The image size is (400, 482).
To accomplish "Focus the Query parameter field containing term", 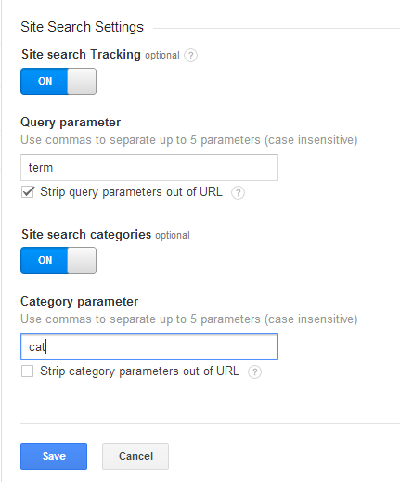I will coord(149,167).
